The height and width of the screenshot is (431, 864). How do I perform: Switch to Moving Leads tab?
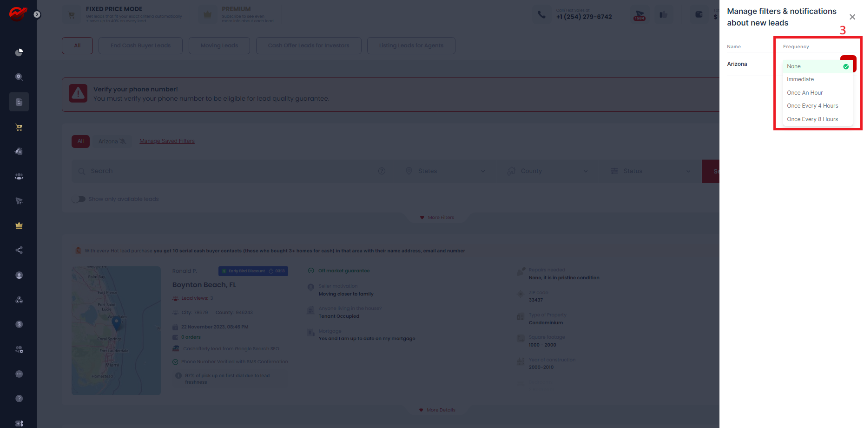[x=219, y=45]
